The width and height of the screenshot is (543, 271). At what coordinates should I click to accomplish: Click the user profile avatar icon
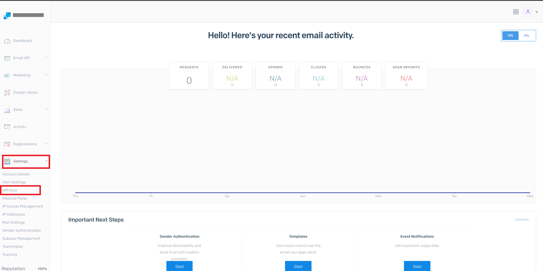pyautogui.click(x=528, y=12)
